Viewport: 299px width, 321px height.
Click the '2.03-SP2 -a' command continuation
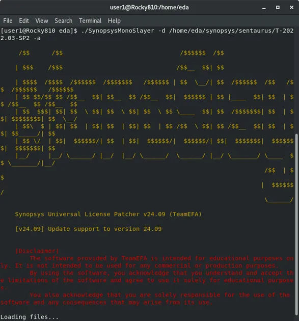20,38
